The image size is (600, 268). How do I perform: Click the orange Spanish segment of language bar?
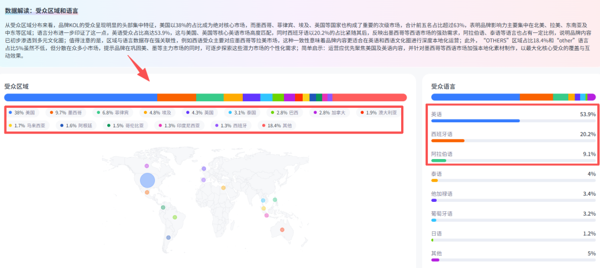(x=537, y=97)
